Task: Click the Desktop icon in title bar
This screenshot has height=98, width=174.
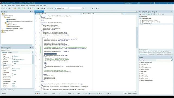Action: (x=155, y=3)
